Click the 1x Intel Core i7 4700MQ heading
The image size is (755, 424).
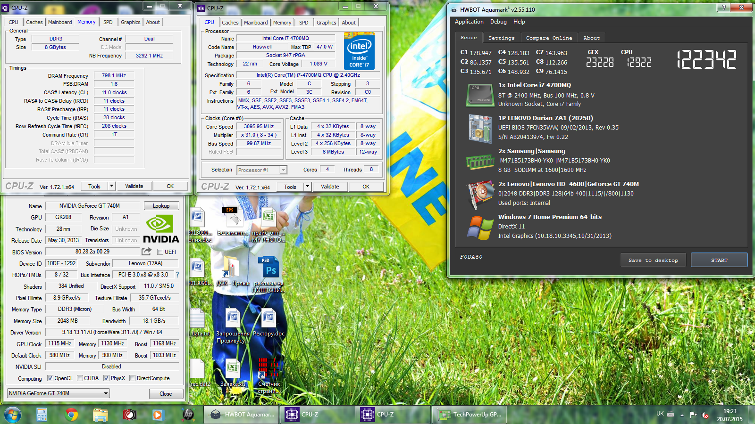pos(535,85)
